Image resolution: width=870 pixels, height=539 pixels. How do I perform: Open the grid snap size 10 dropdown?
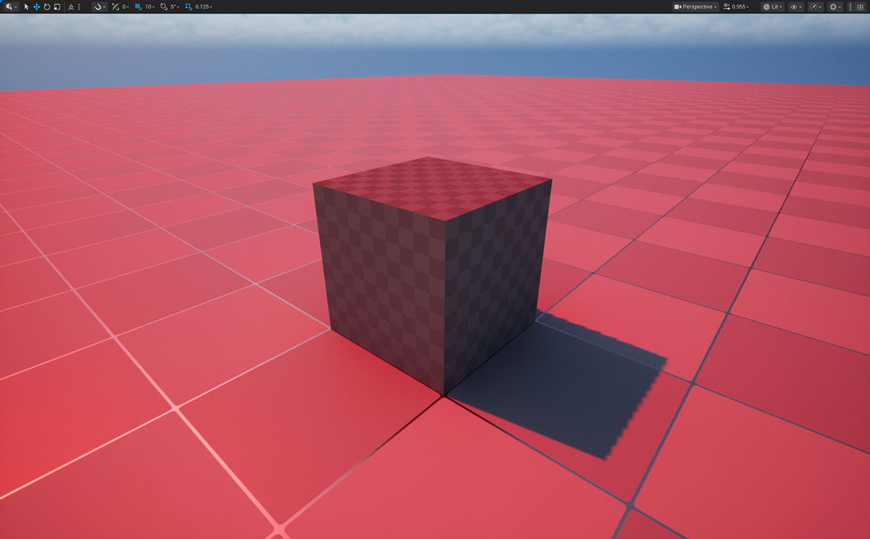[x=149, y=7]
